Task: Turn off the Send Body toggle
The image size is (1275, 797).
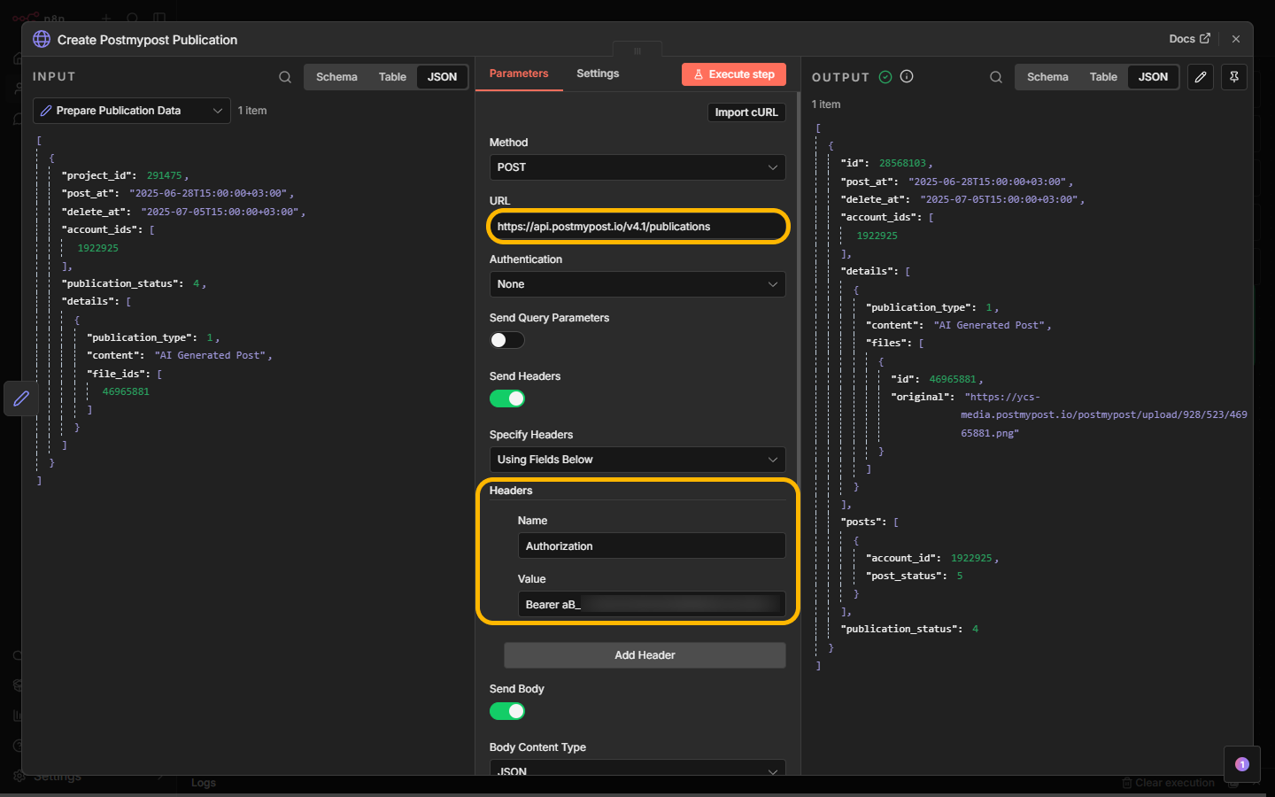Action: tap(507, 711)
